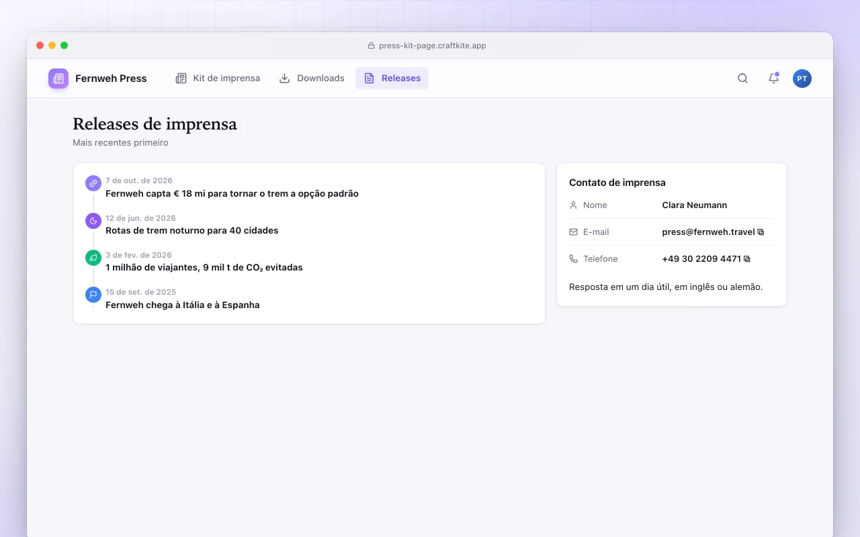
Task: Open release Rotas de trem noturno para 40 cidades
Action: coord(192,230)
